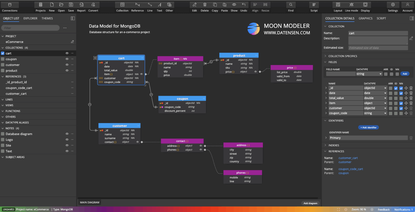Collapse the COLLECTIONS section in the sidebar
Viewport: 415px width, 212px height.
click(3, 48)
